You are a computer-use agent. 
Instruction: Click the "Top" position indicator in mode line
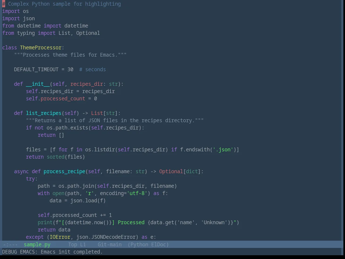tap(73, 244)
